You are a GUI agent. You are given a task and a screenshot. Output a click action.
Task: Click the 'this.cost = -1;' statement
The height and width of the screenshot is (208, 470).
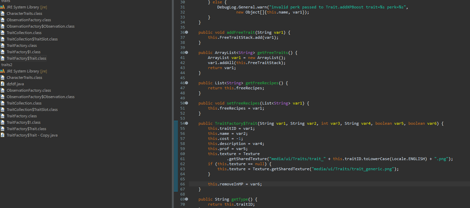(x=225, y=139)
